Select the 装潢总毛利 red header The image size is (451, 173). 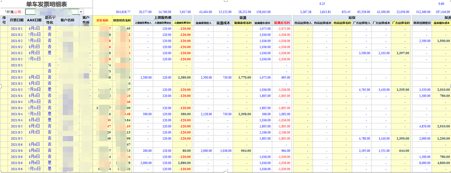coord(282,23)
